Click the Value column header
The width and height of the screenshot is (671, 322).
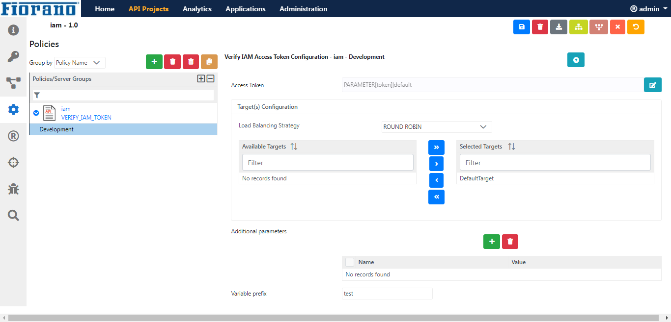click(518, 262)
